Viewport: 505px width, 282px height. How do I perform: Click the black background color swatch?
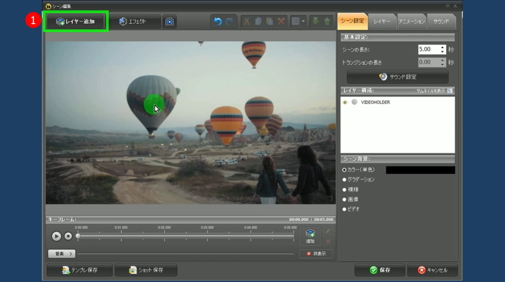[x=420, y=170]
